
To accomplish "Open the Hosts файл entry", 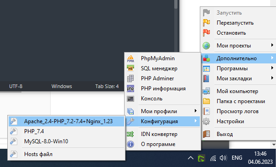I will (67, 154).
